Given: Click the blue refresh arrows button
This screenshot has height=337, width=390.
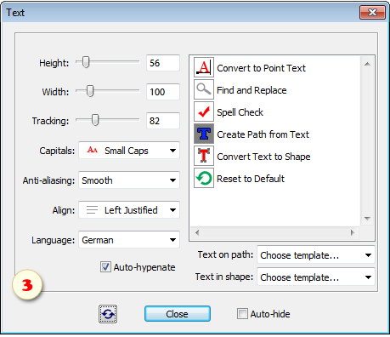Looking at the screenshot, I should coord(108,314).
